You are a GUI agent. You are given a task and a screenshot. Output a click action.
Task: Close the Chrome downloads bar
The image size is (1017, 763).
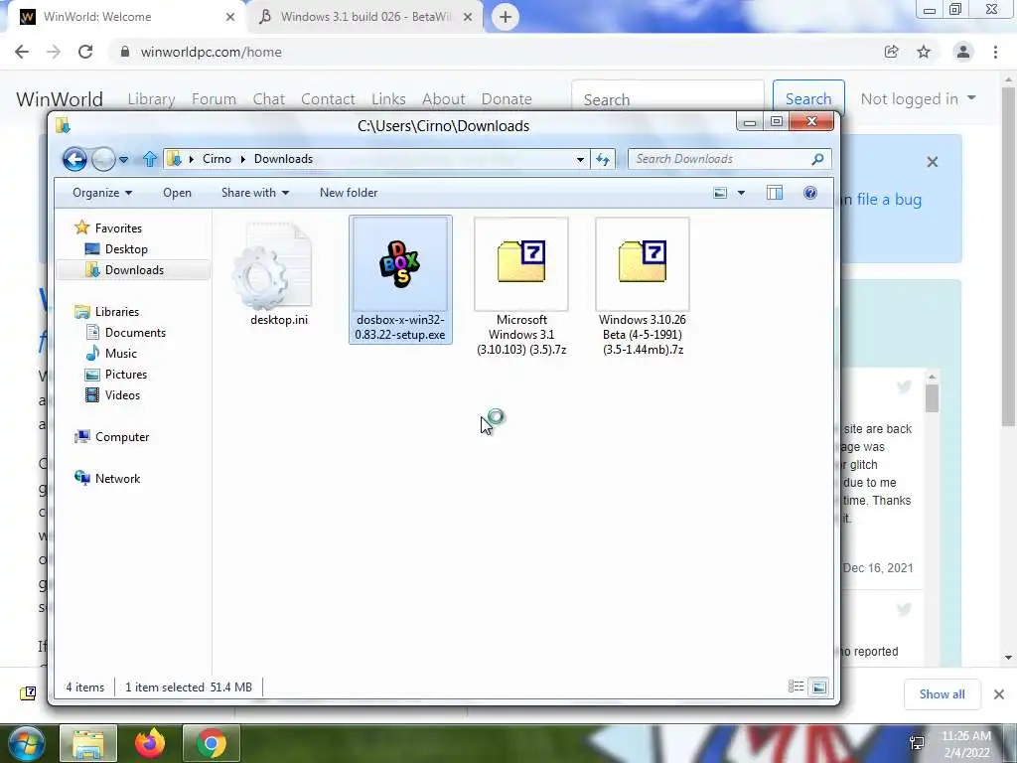(x=999, y=694)
